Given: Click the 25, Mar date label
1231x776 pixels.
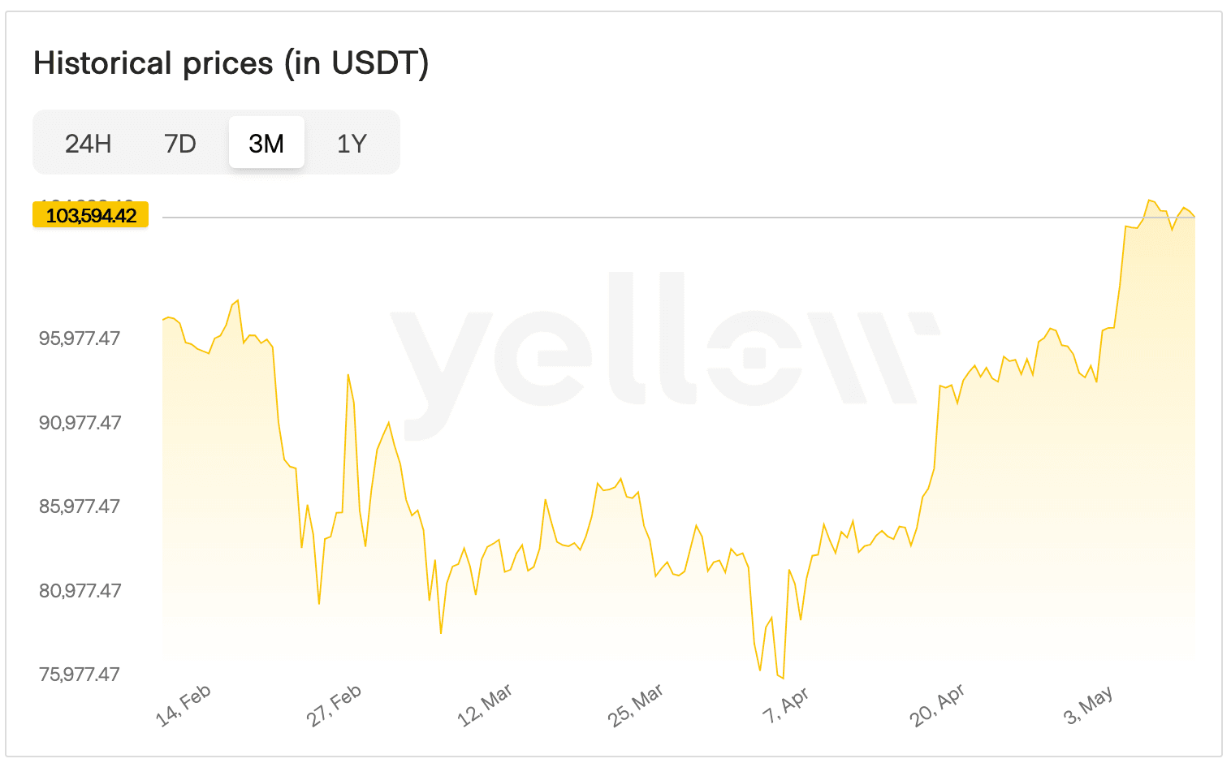Looking at the screenshot, I should pyautogui.click(x=636, y=705).
